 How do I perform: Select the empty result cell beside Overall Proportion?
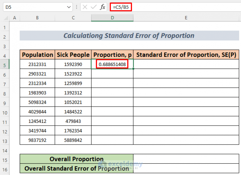(x=186, y=159)
